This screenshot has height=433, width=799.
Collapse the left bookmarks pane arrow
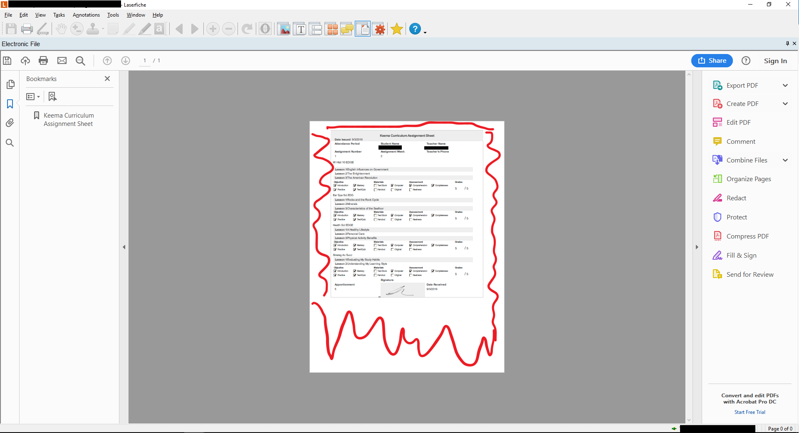point(124,247)
